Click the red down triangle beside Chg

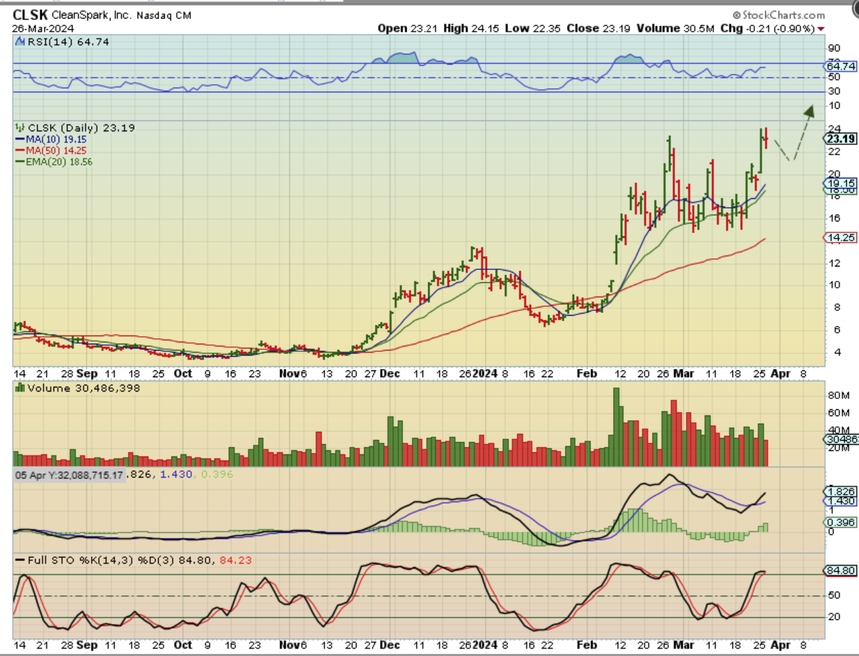click(821, 29)
